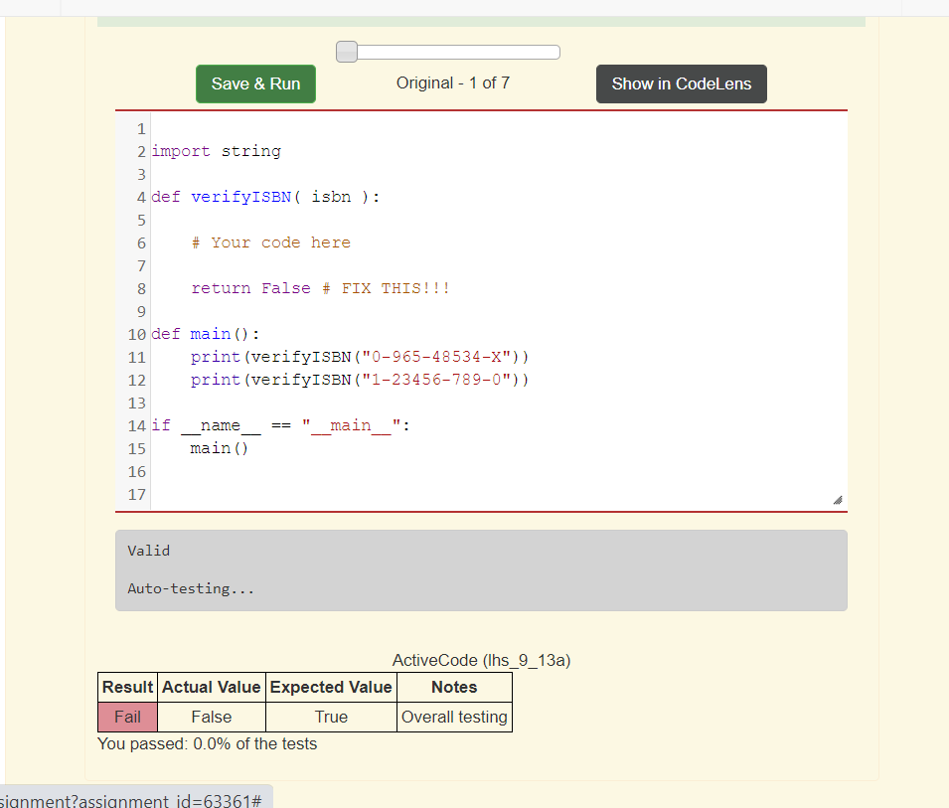
Task: Open the code in CodeLens
Action: (681, 83)
